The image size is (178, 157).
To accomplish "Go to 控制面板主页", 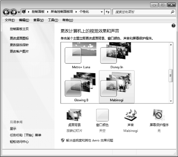I will coord(19,29).
